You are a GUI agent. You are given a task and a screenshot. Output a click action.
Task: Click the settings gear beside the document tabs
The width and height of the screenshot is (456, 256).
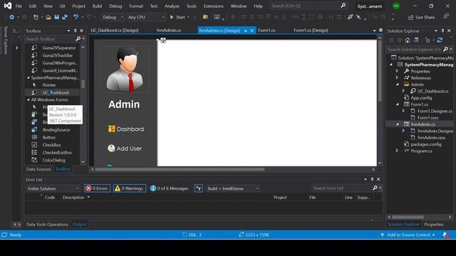coord(380,30)
